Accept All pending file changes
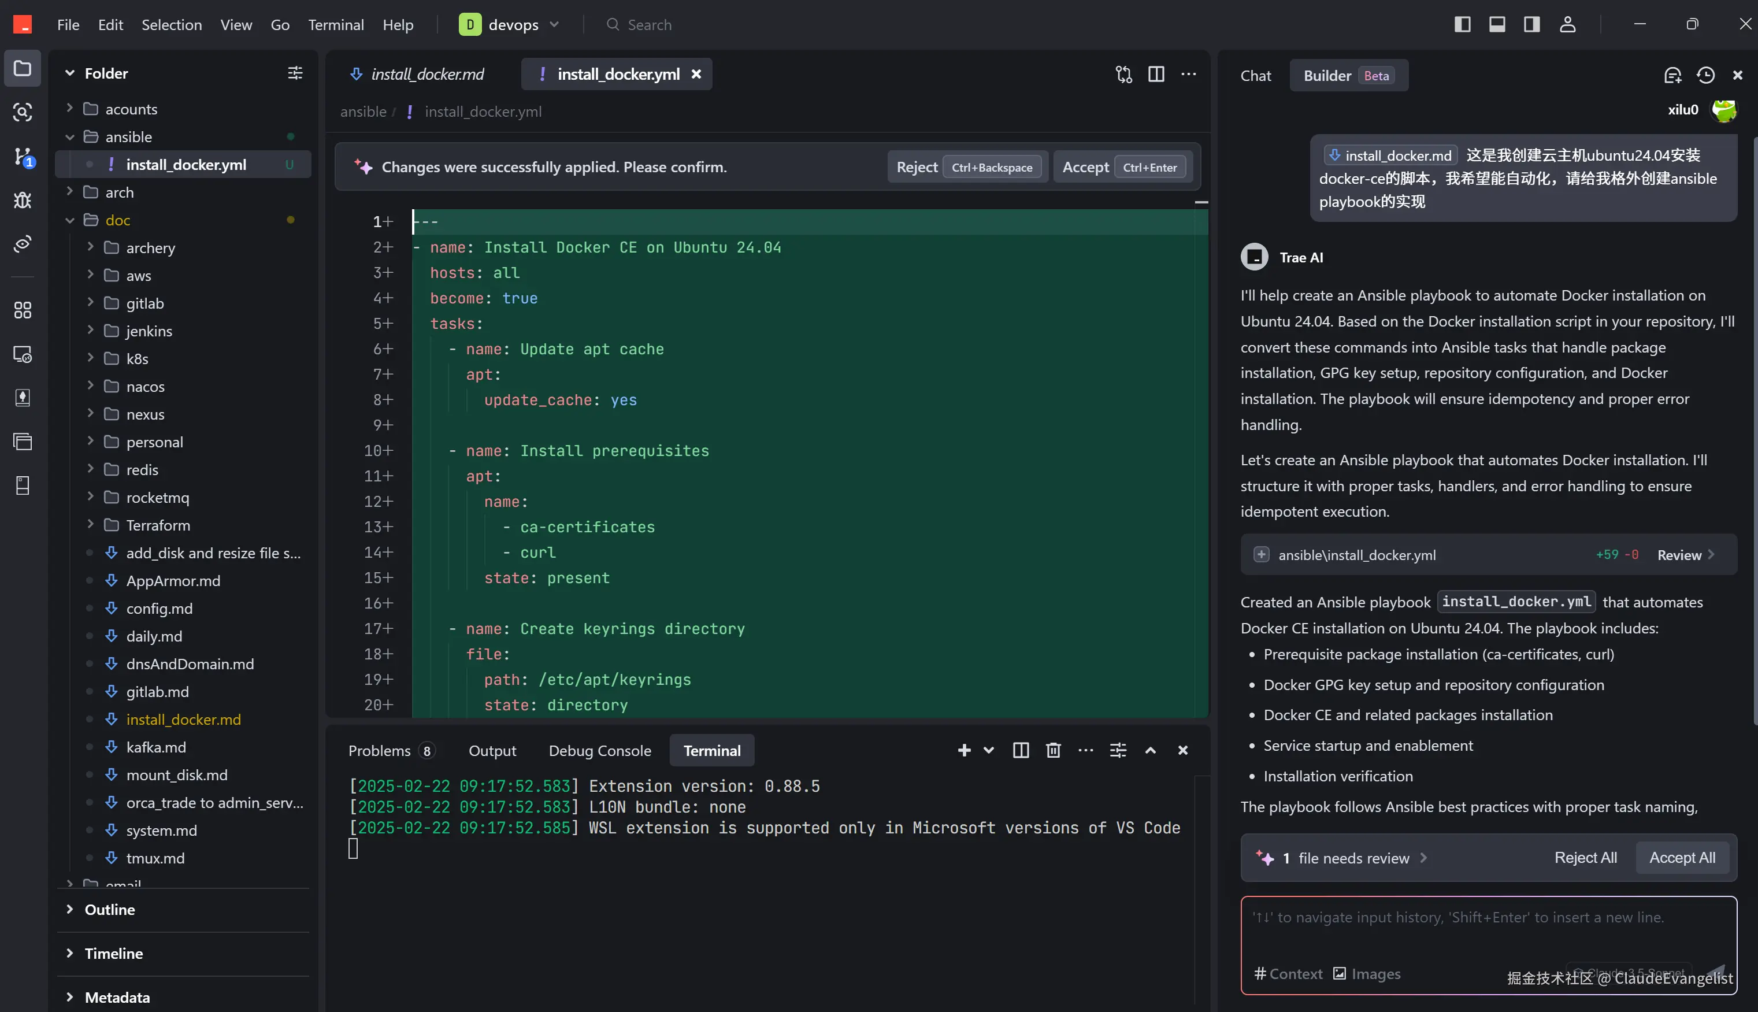This screenshot has width=1758, height=1012. [1682, 857]
